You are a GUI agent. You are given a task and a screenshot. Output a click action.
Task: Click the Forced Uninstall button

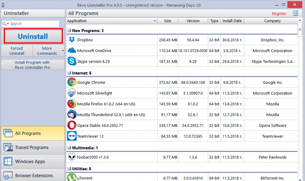pos(17,51)
